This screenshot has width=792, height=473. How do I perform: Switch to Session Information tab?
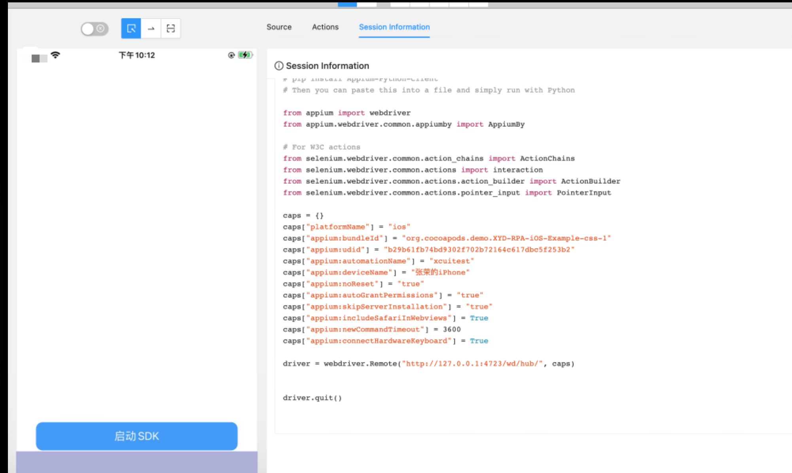pyautogui.click(x=394, y=27)
